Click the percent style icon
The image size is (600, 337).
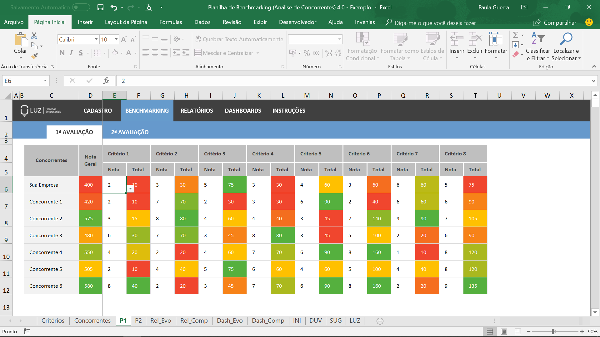(307, 53)
